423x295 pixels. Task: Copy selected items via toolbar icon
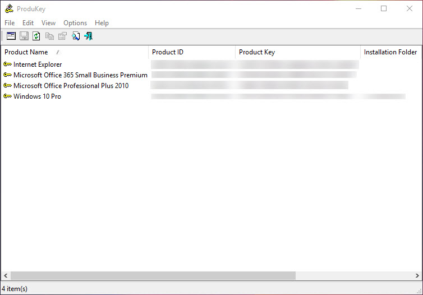[49, 36]
